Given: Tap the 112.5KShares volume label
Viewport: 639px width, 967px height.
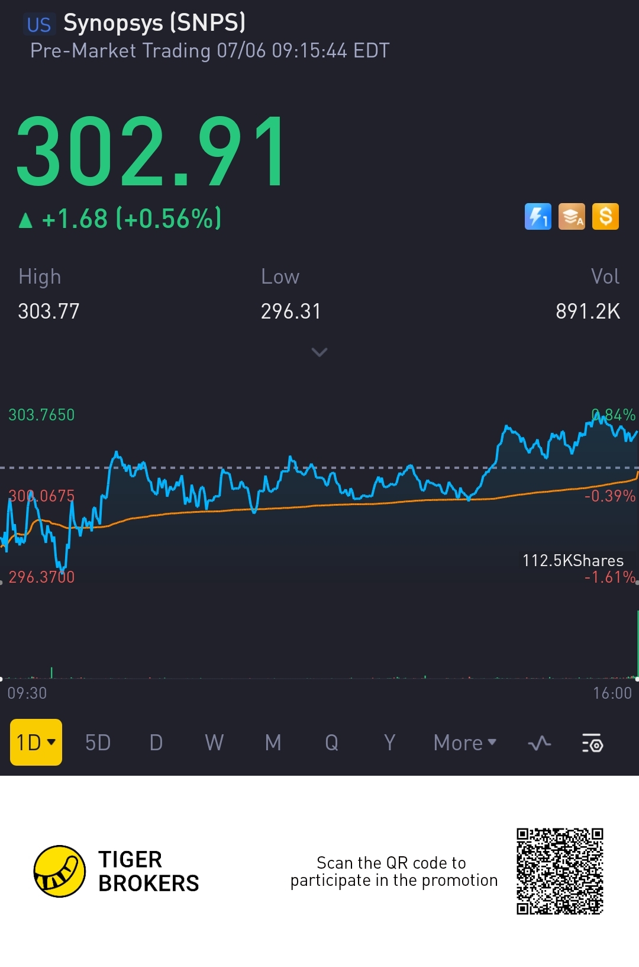Looking at the screenshot, I should [573, 560].
